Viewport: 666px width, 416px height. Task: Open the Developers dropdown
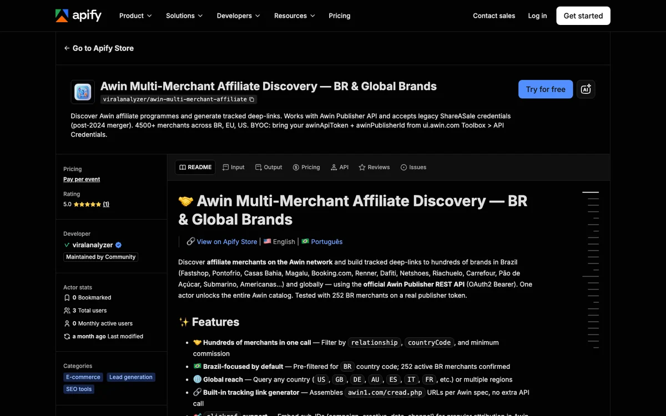239,16
